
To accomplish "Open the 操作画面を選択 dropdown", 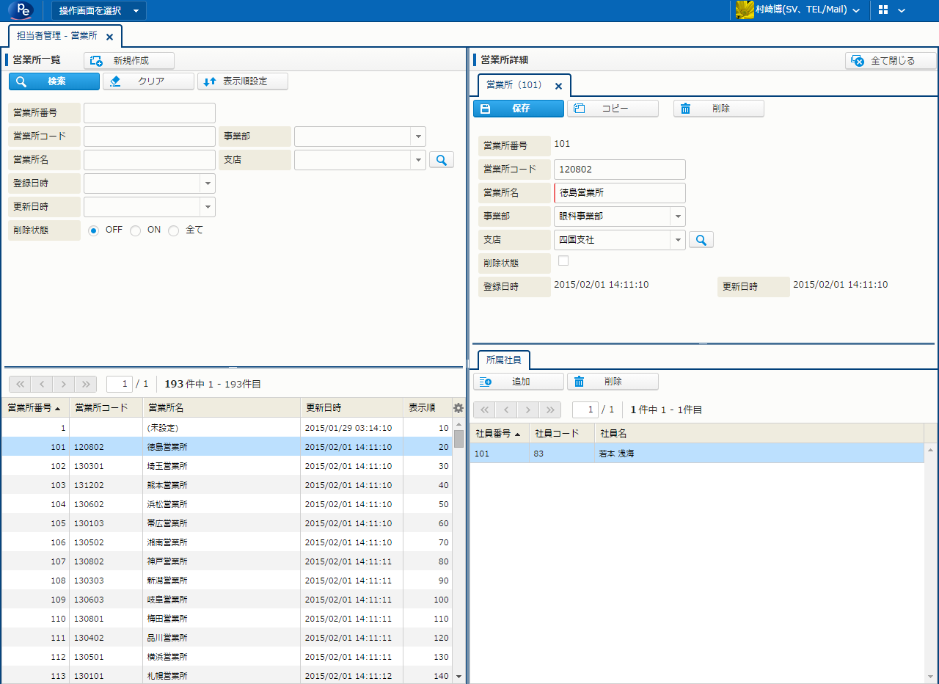I will pos(98,11).
